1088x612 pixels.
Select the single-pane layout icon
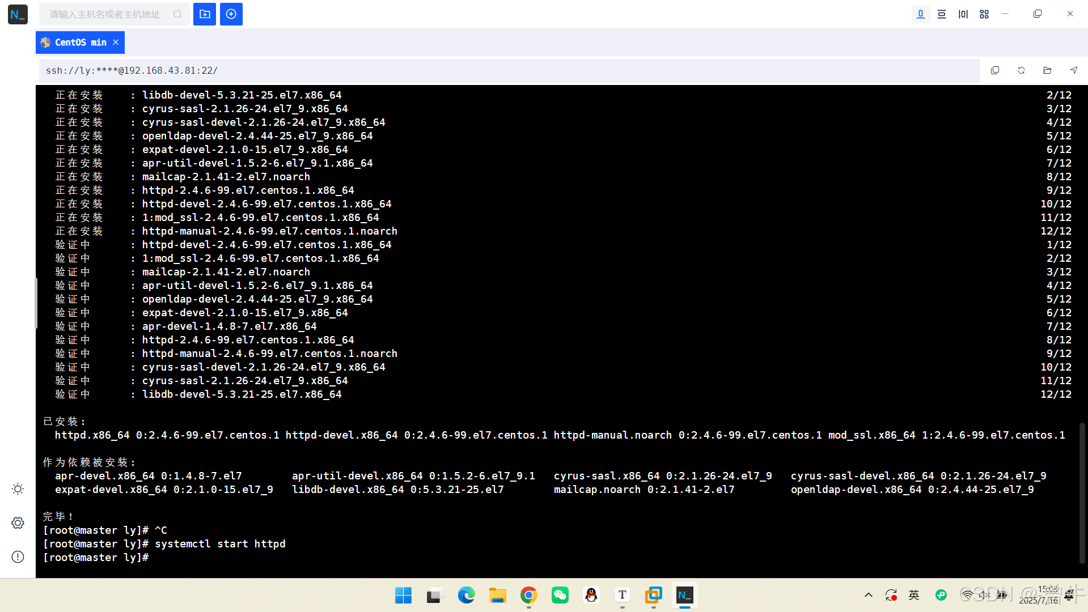coord(921,14)
